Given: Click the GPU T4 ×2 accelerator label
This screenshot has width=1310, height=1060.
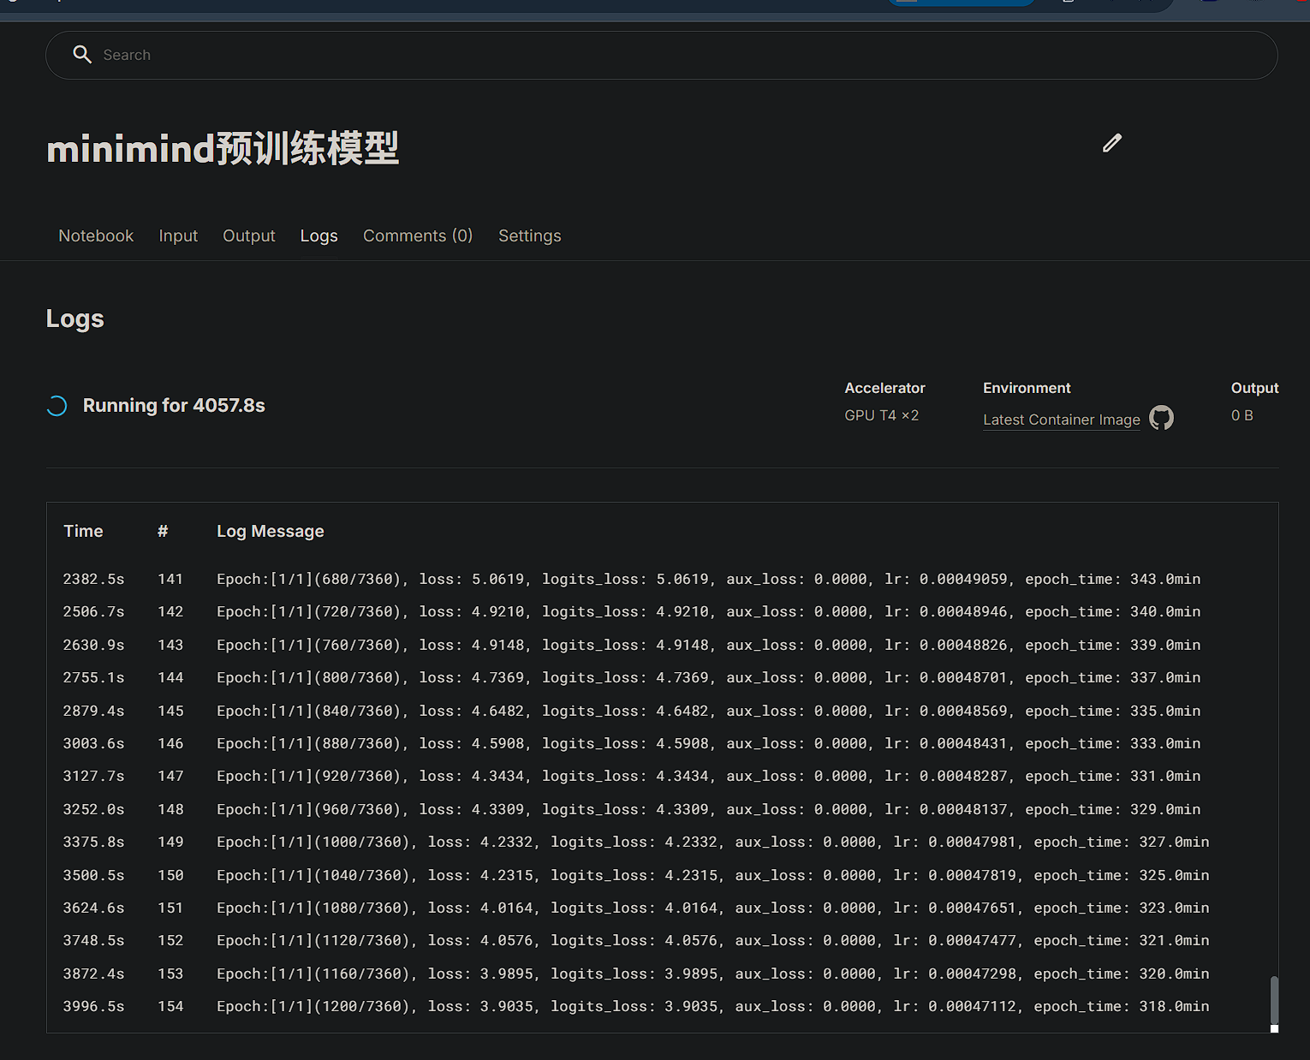Looking at the screenshot, I should (x=881, y=415).
